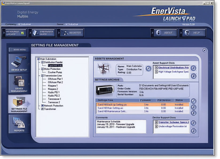Screen dimensions: 220x159
Task: Click the second round button beside Device Support Docs
Action: [x=194, y=131]
